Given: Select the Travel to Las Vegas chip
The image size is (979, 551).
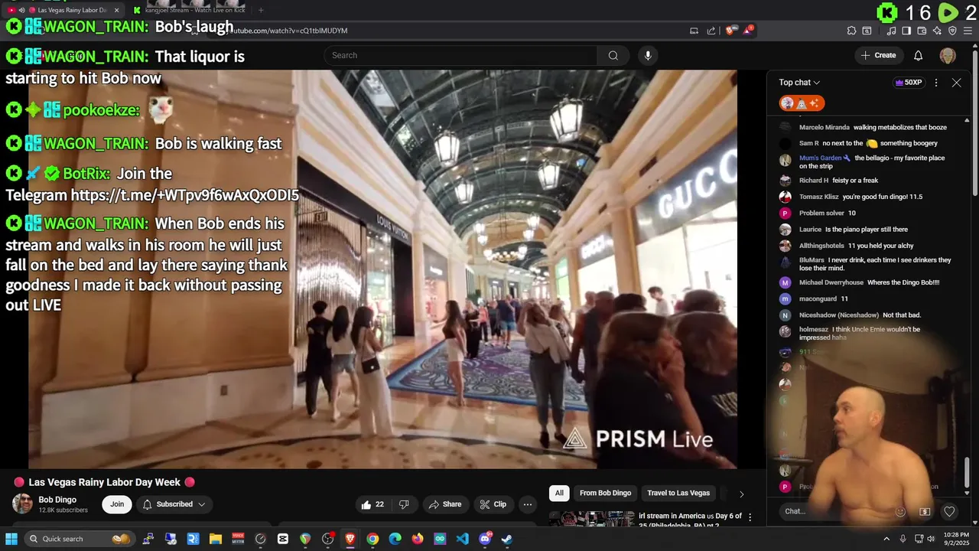Looking at the screenshot, I should [678, 494].
